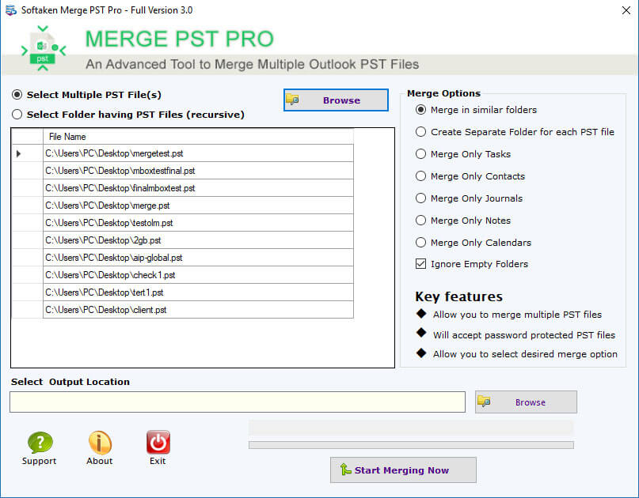Pick the Merge Only Calendars option

pos(420,243)
